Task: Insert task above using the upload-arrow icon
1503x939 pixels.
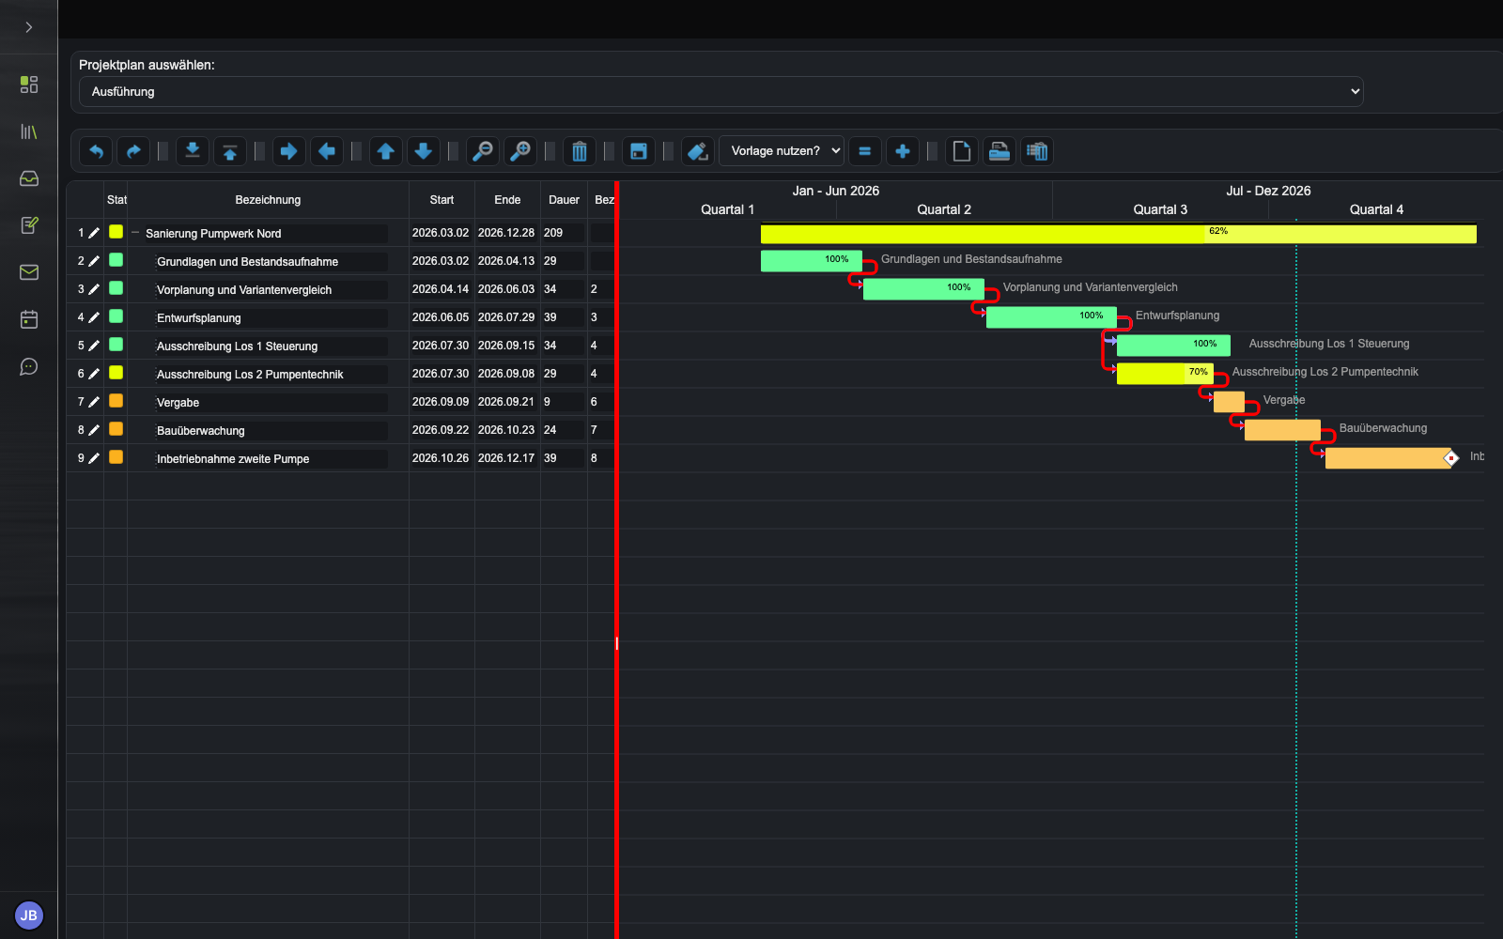Action: (230, 151)
